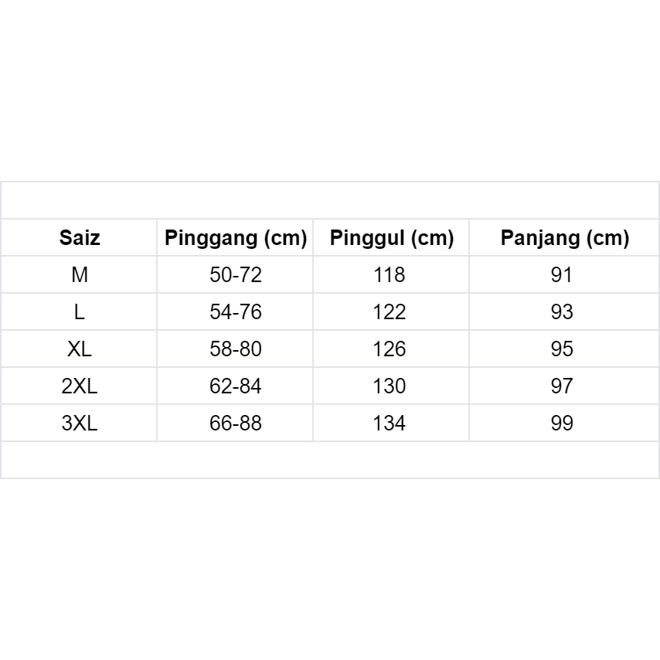Select the L size cell
660x660 pixels.
(x=80, y=312)
